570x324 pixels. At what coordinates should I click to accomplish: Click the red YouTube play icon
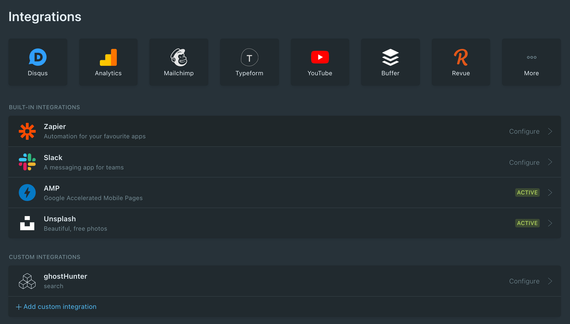pyautogui.click(x=320, y=57)
